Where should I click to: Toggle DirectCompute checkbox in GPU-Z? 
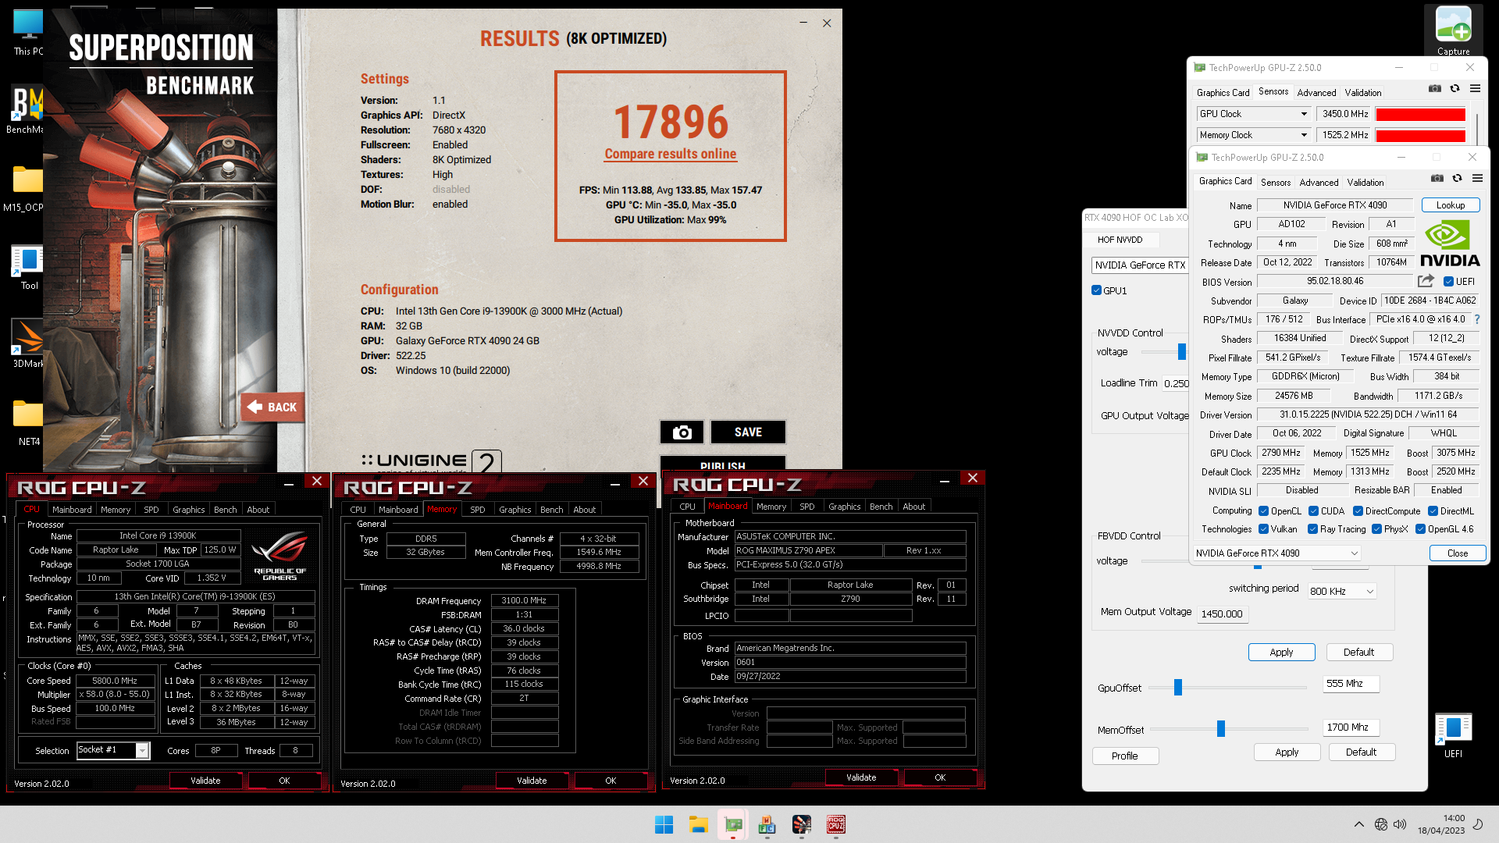tap(1358, 511)
